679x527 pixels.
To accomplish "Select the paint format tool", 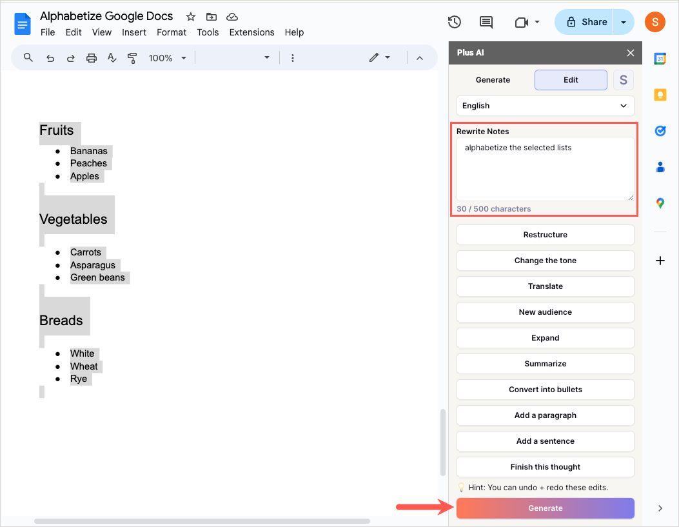I will coord(132,57).
